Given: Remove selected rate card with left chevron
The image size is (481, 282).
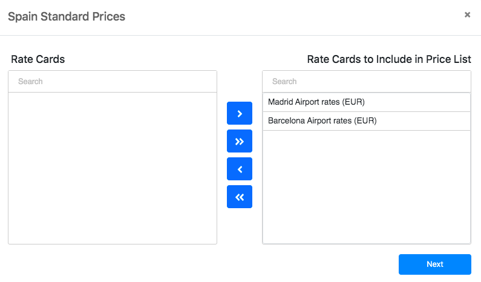Looking at the screenshot, I should 239,169.
